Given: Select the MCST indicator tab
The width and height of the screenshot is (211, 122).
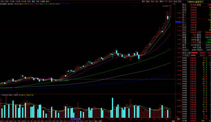Looking at the screenshot, I should point(91,121).
